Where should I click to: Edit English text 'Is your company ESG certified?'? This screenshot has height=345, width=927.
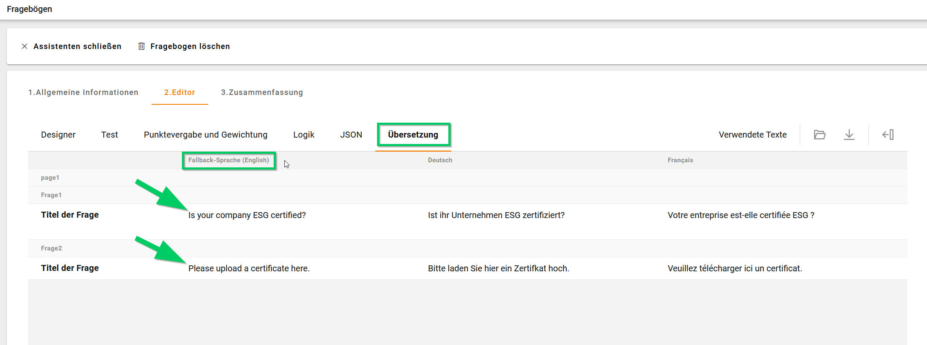pos(247,215)
